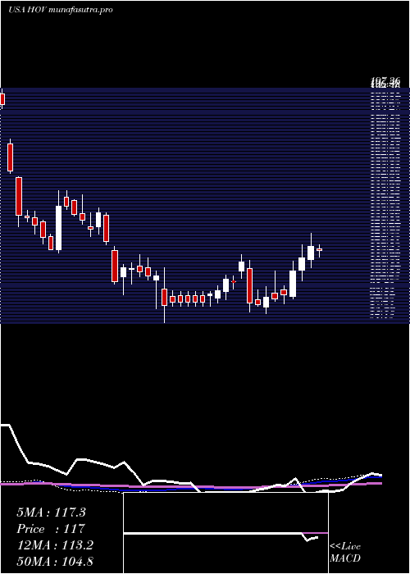Click the 12MA : 113.2 value
Viewport: 410px width, 574px height.
pos(55,545)
